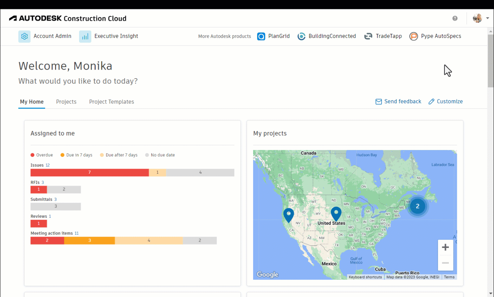Open the user profile avatar dropdown
This screenshot has height=297, width=494.
[481, 18]
